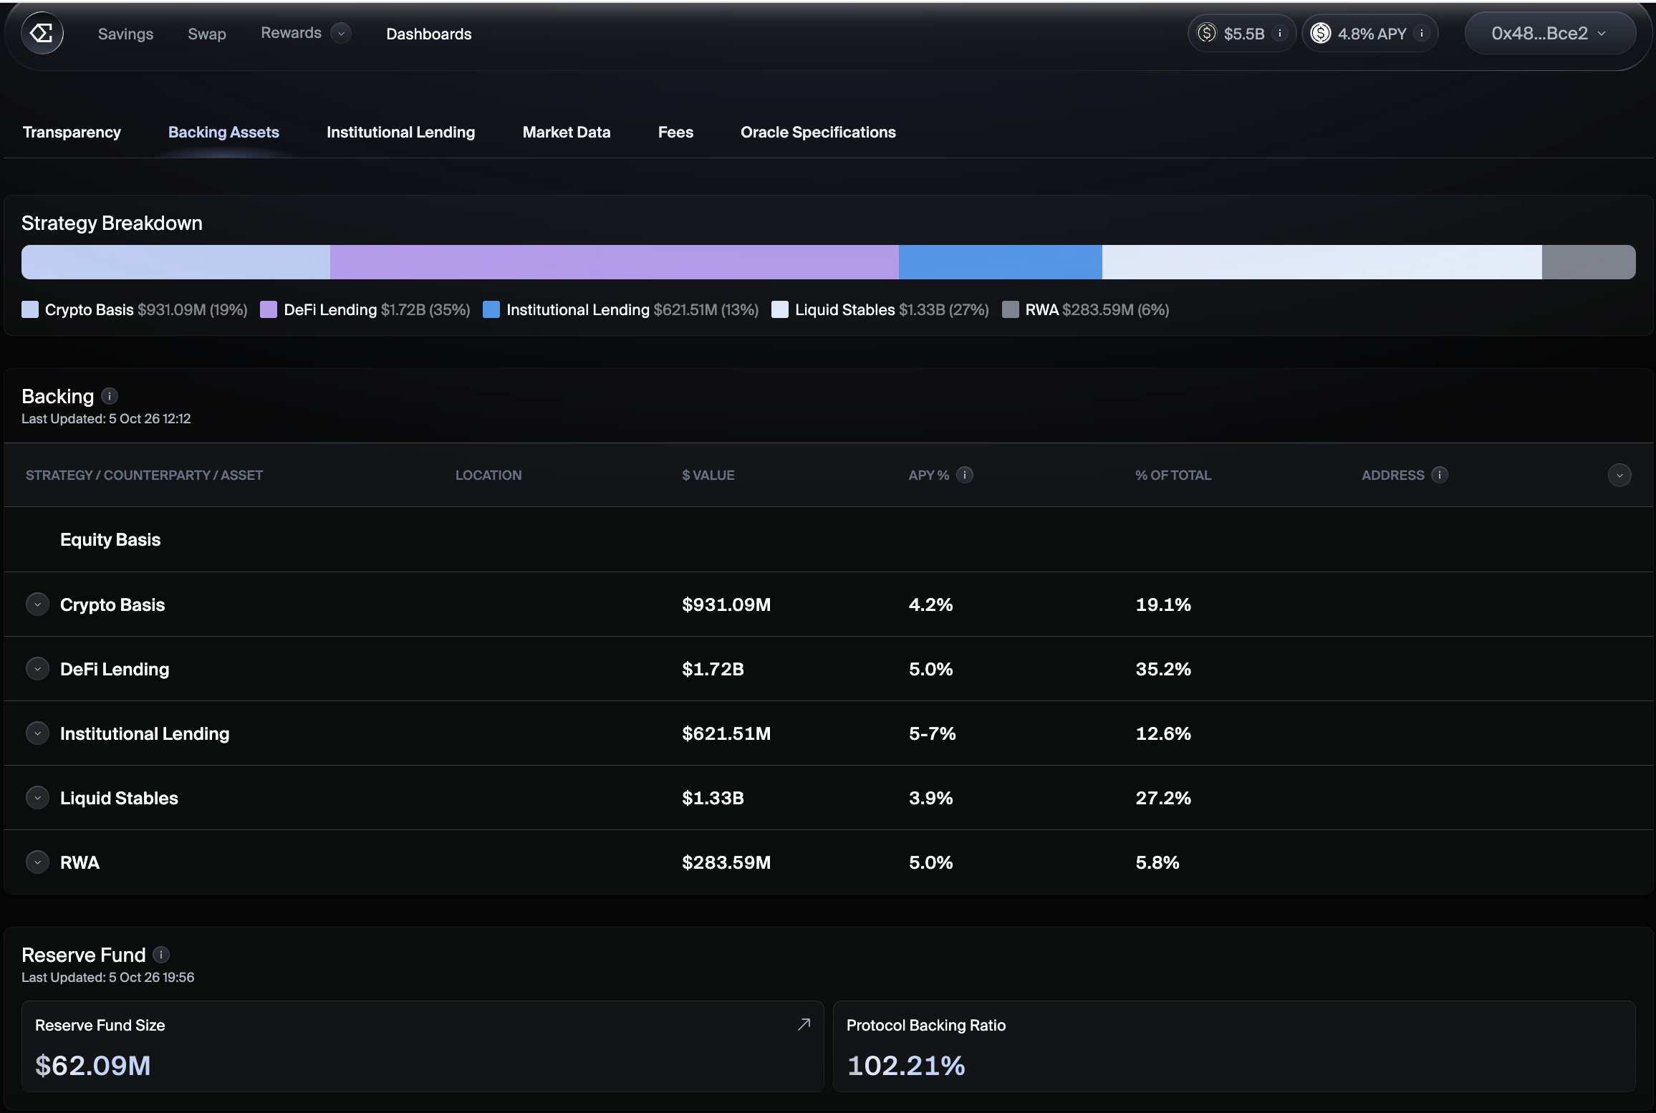Click the info icon beside the Backing heading
This screenshot has height=1113, width=1656.
(110, 396)
